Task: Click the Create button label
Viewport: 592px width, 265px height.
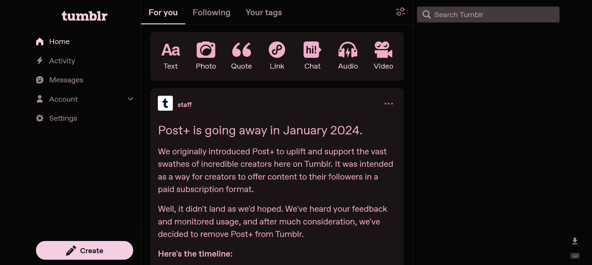Action: [x=92, y=251]
